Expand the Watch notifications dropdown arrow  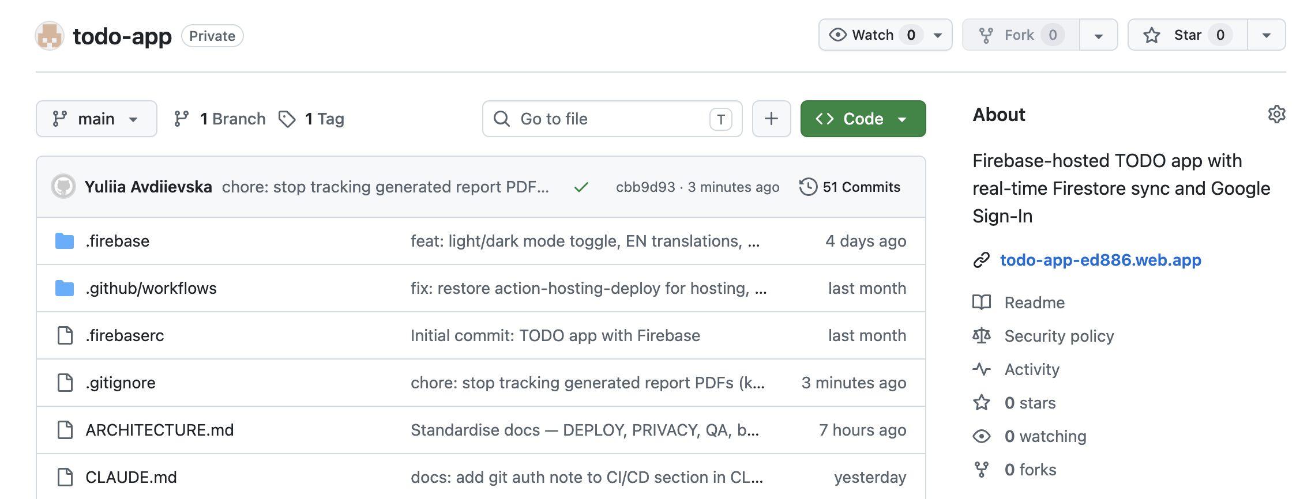pos(938,35)
